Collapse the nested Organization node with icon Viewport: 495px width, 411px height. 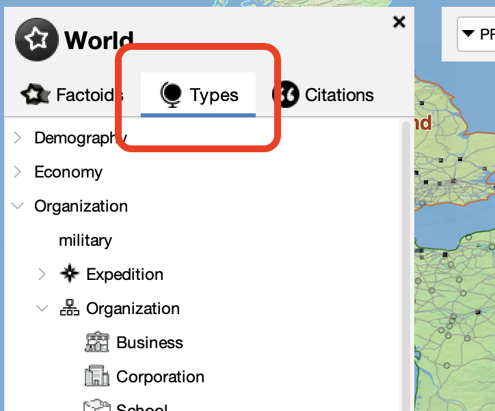pos(42,309)
